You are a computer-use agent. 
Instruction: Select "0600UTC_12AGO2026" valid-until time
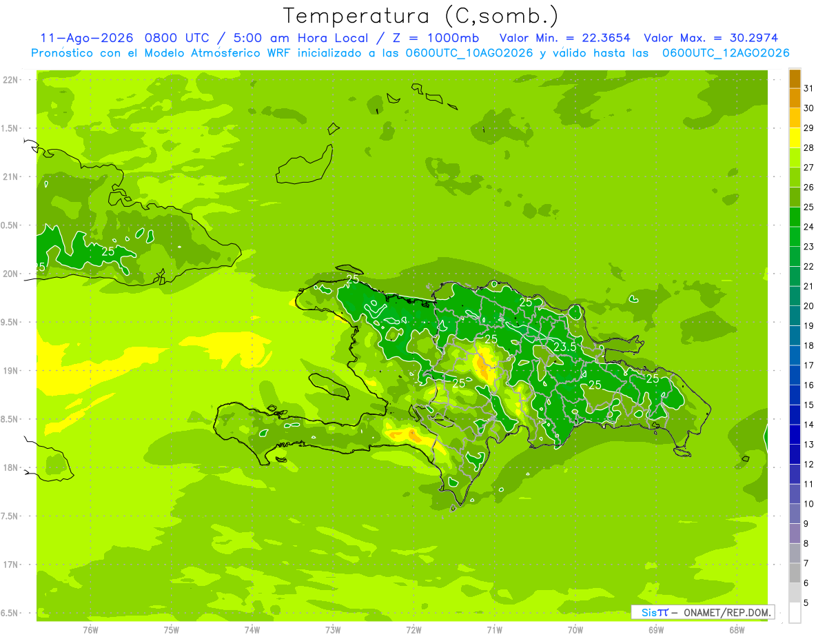click(726, 53)
